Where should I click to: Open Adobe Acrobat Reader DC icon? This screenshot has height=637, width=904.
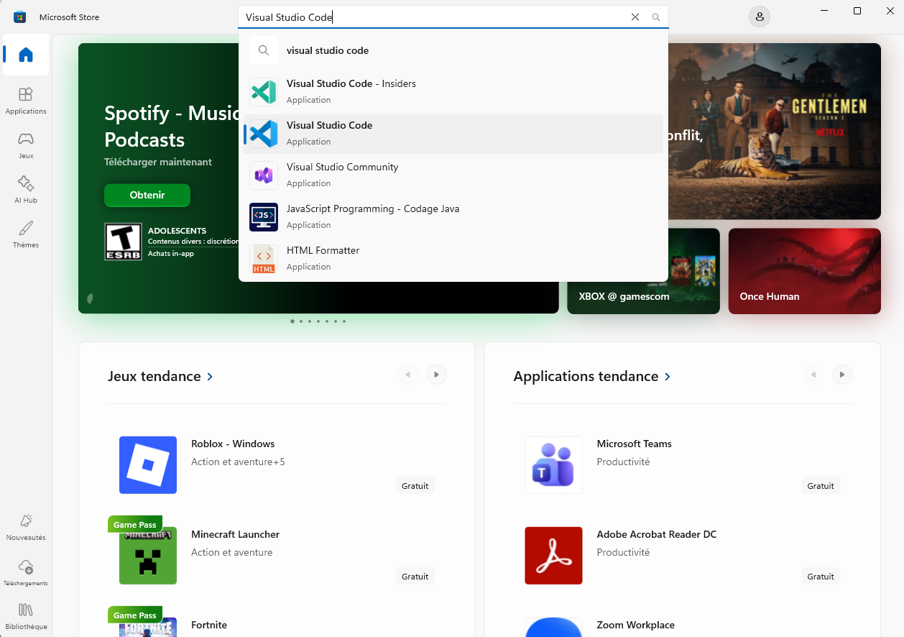tap(553, 556)
